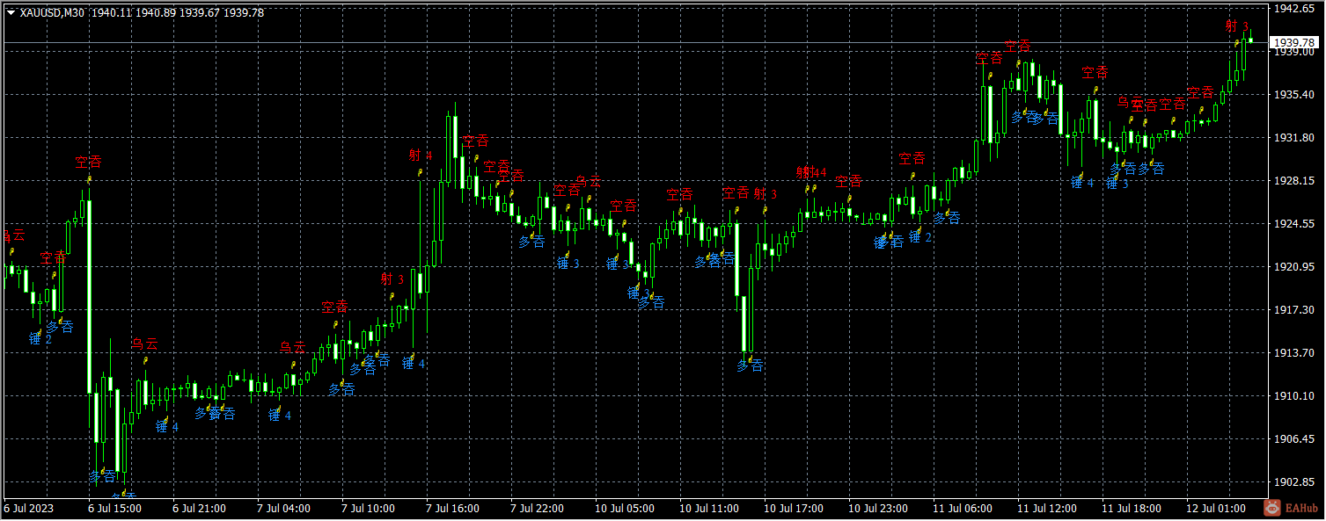Click the 1902.85 price axis label
The image size is (1326, 521).
(1294, 482)
